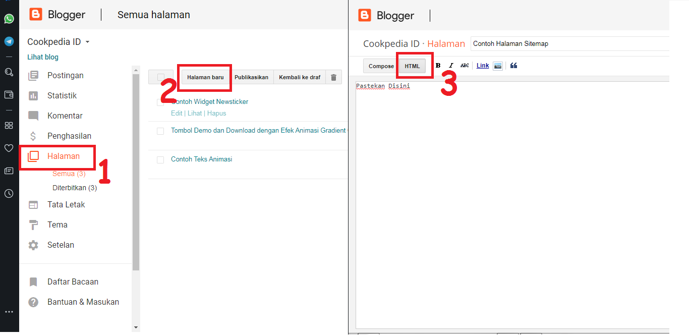689x335 pixels.
Task: Open Halaman in the menu
Action: click(x=64, y=156)
